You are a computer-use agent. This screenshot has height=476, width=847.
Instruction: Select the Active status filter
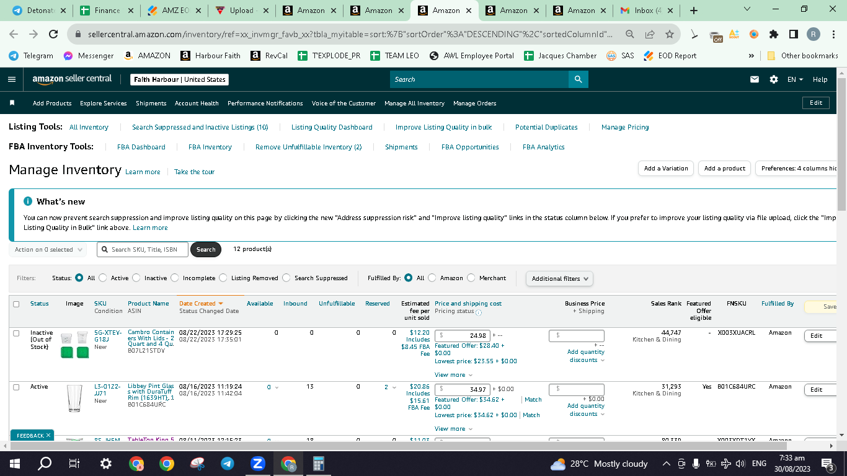coord(103,278)
